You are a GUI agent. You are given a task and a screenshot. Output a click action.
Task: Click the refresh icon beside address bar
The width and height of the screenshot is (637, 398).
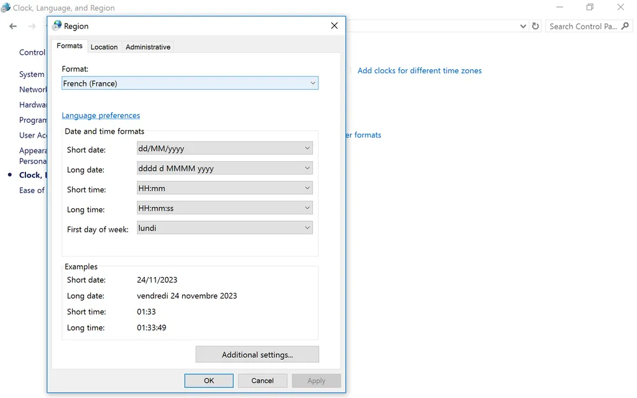tap(535, 26)
